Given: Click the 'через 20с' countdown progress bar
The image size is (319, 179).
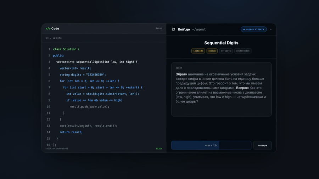Looking at the screenshot, I should [211, 145].
